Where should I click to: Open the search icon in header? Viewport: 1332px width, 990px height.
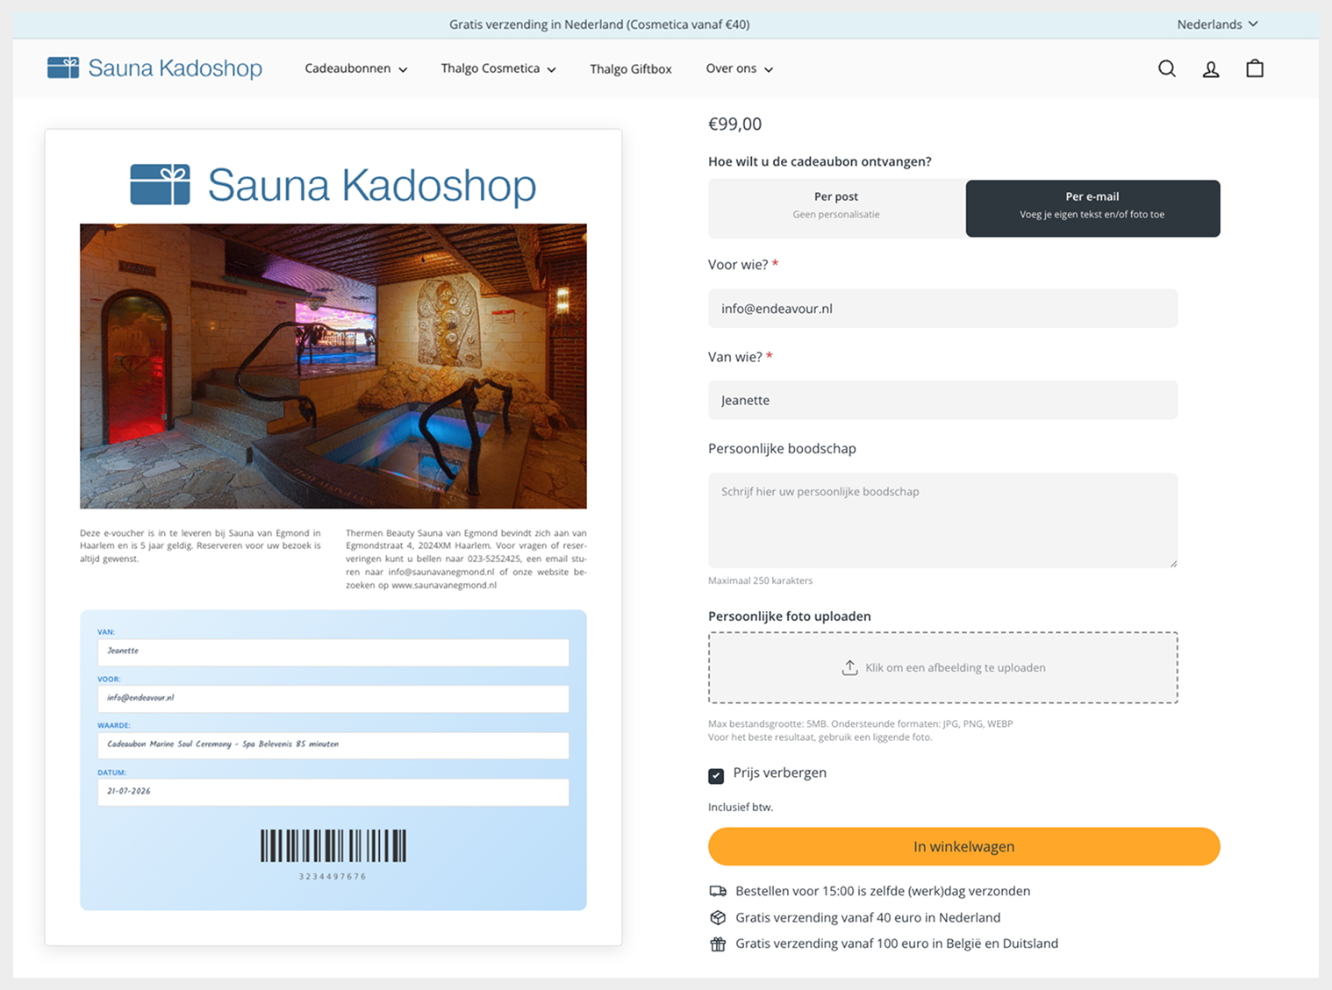[x=1166, y=68]
